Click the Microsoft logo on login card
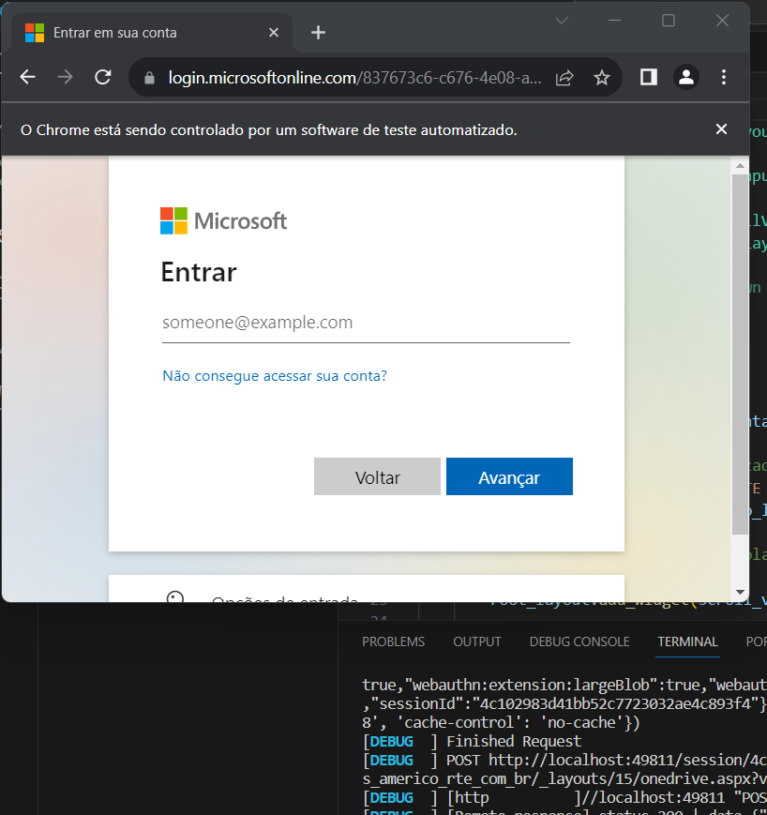 point(223,221)
